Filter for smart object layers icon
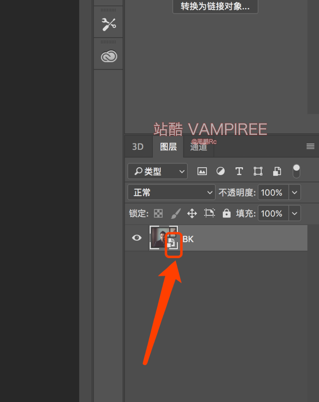Screen dimensions: 319x402 (x=277, y=171)
